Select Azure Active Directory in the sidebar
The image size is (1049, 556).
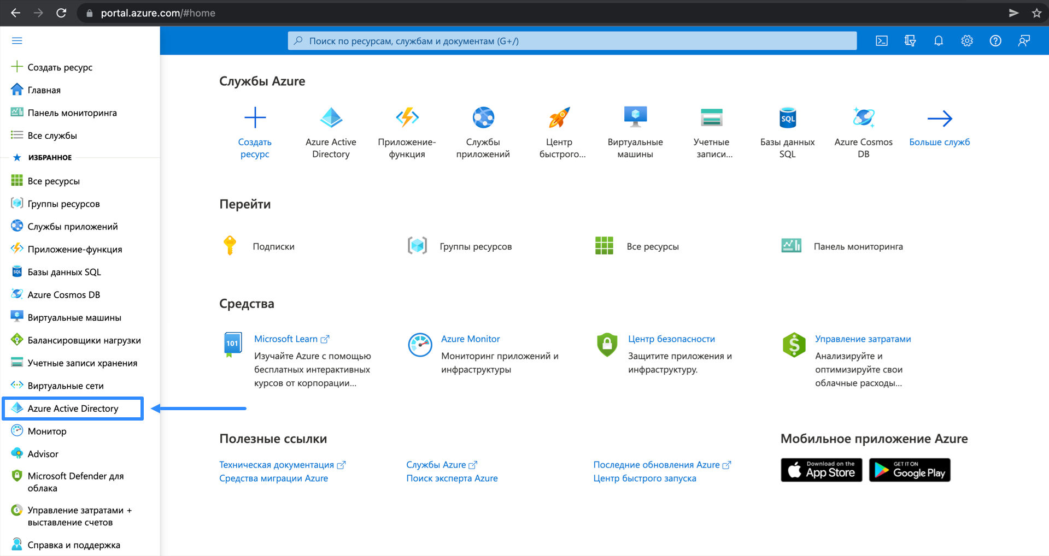pos(73,409)
